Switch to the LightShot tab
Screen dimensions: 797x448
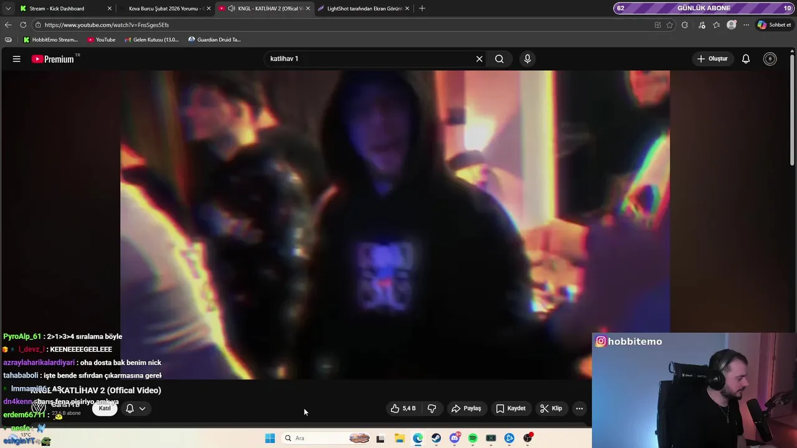pyautogui.click(x=364, y=9)
